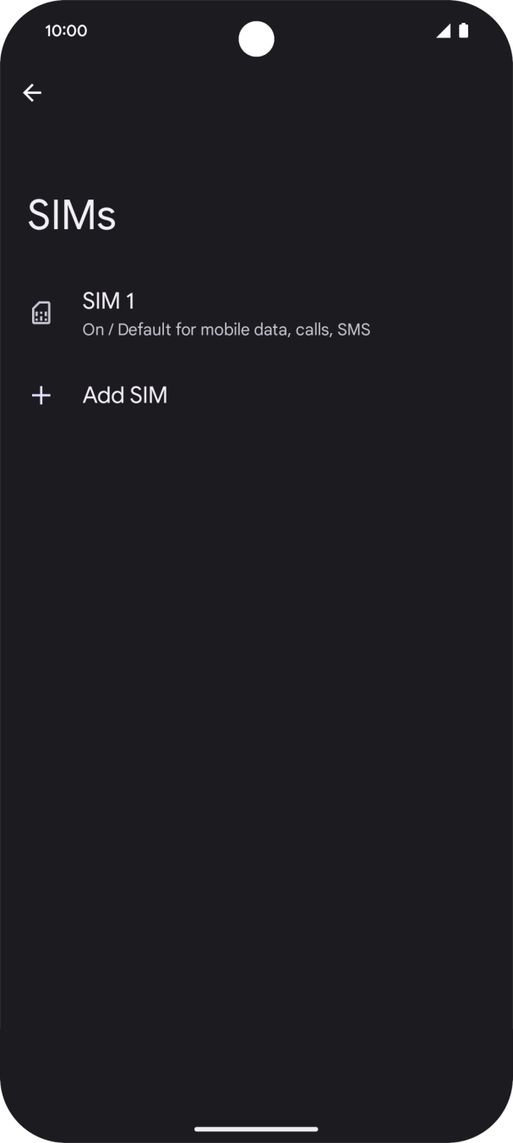The height and width of the screenshot is (1143, 513).
Task: Click the mobile signal strength icon
Action: 443,30
